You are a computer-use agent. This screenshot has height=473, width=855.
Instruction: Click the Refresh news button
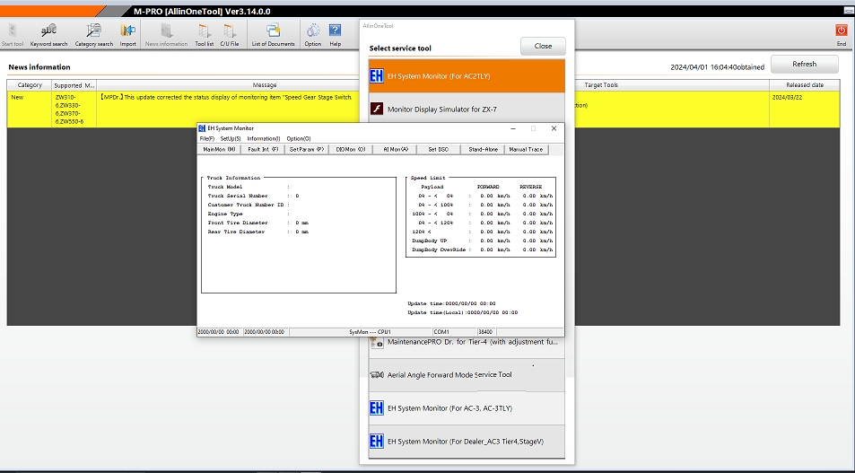[x=804, y=64]
